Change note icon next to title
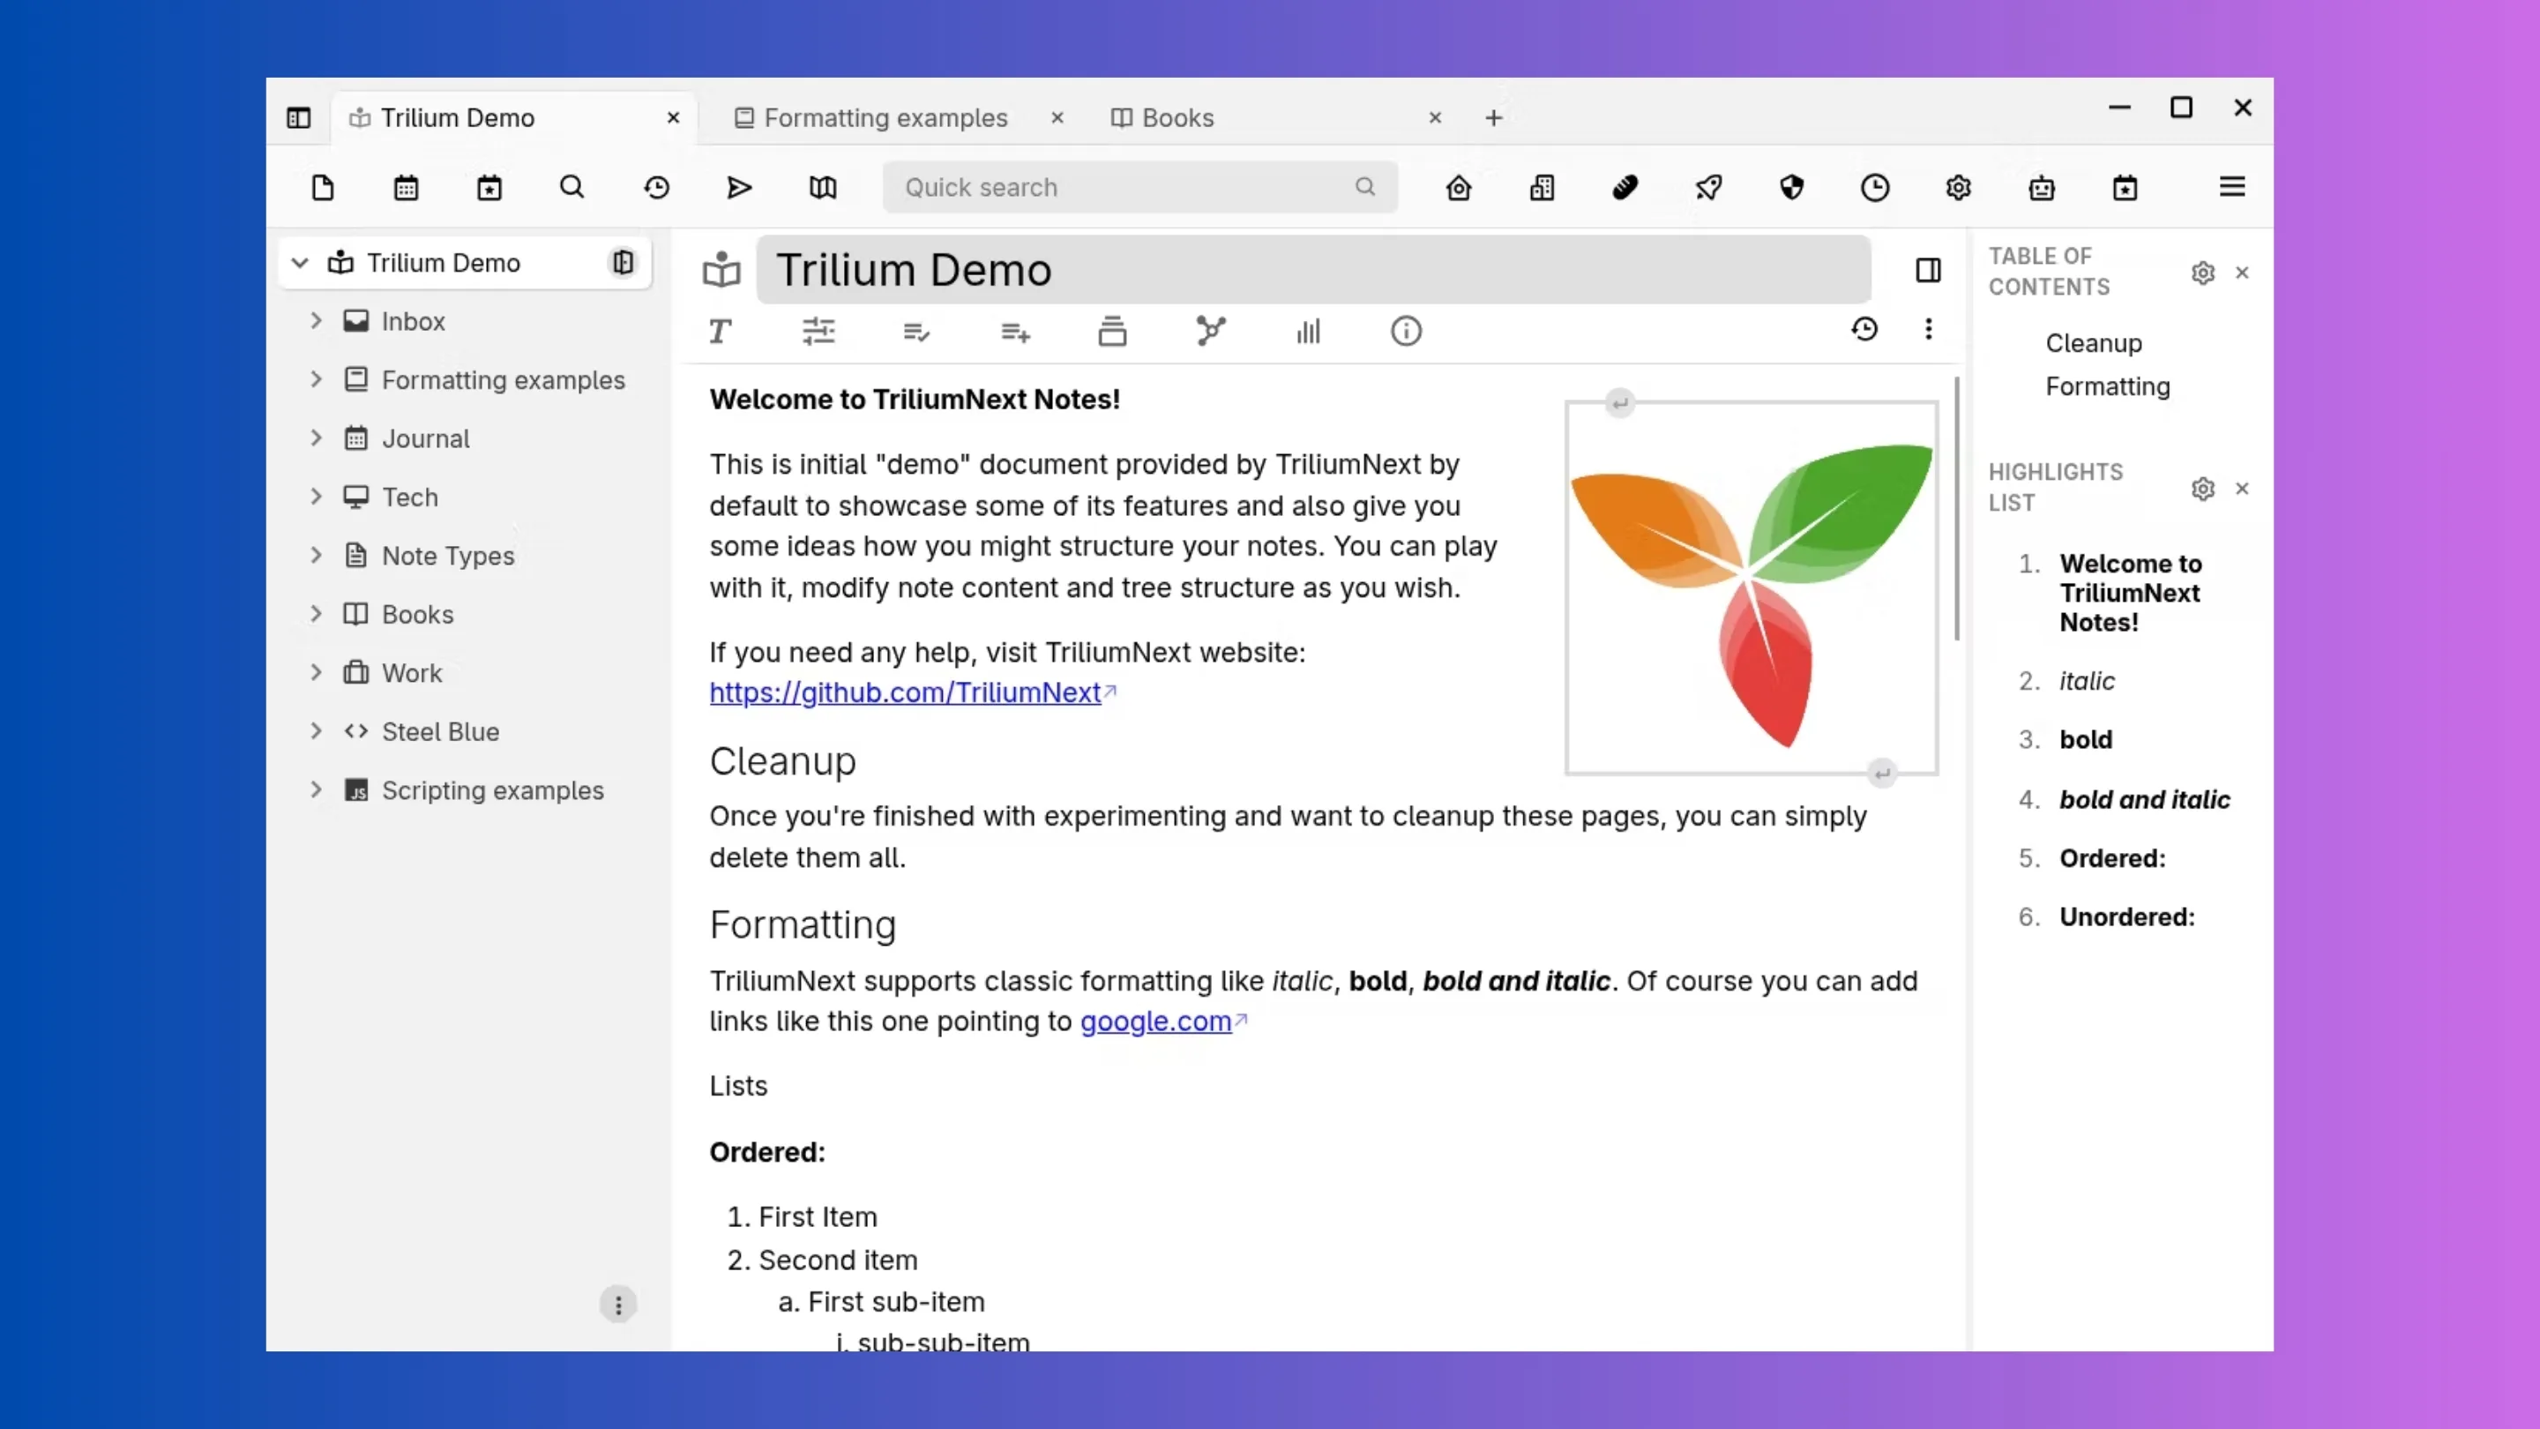This screenshot has height=1429, width=2540. coord(721,269)
